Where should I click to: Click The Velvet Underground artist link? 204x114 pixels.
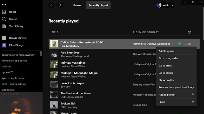tap(75, 56)
